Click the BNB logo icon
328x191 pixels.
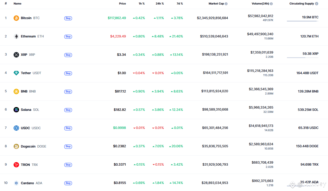(16, 91)
